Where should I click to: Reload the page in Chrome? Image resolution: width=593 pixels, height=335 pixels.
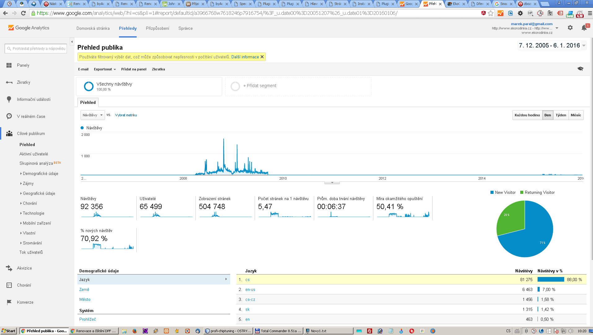click(x=23, y=13)
